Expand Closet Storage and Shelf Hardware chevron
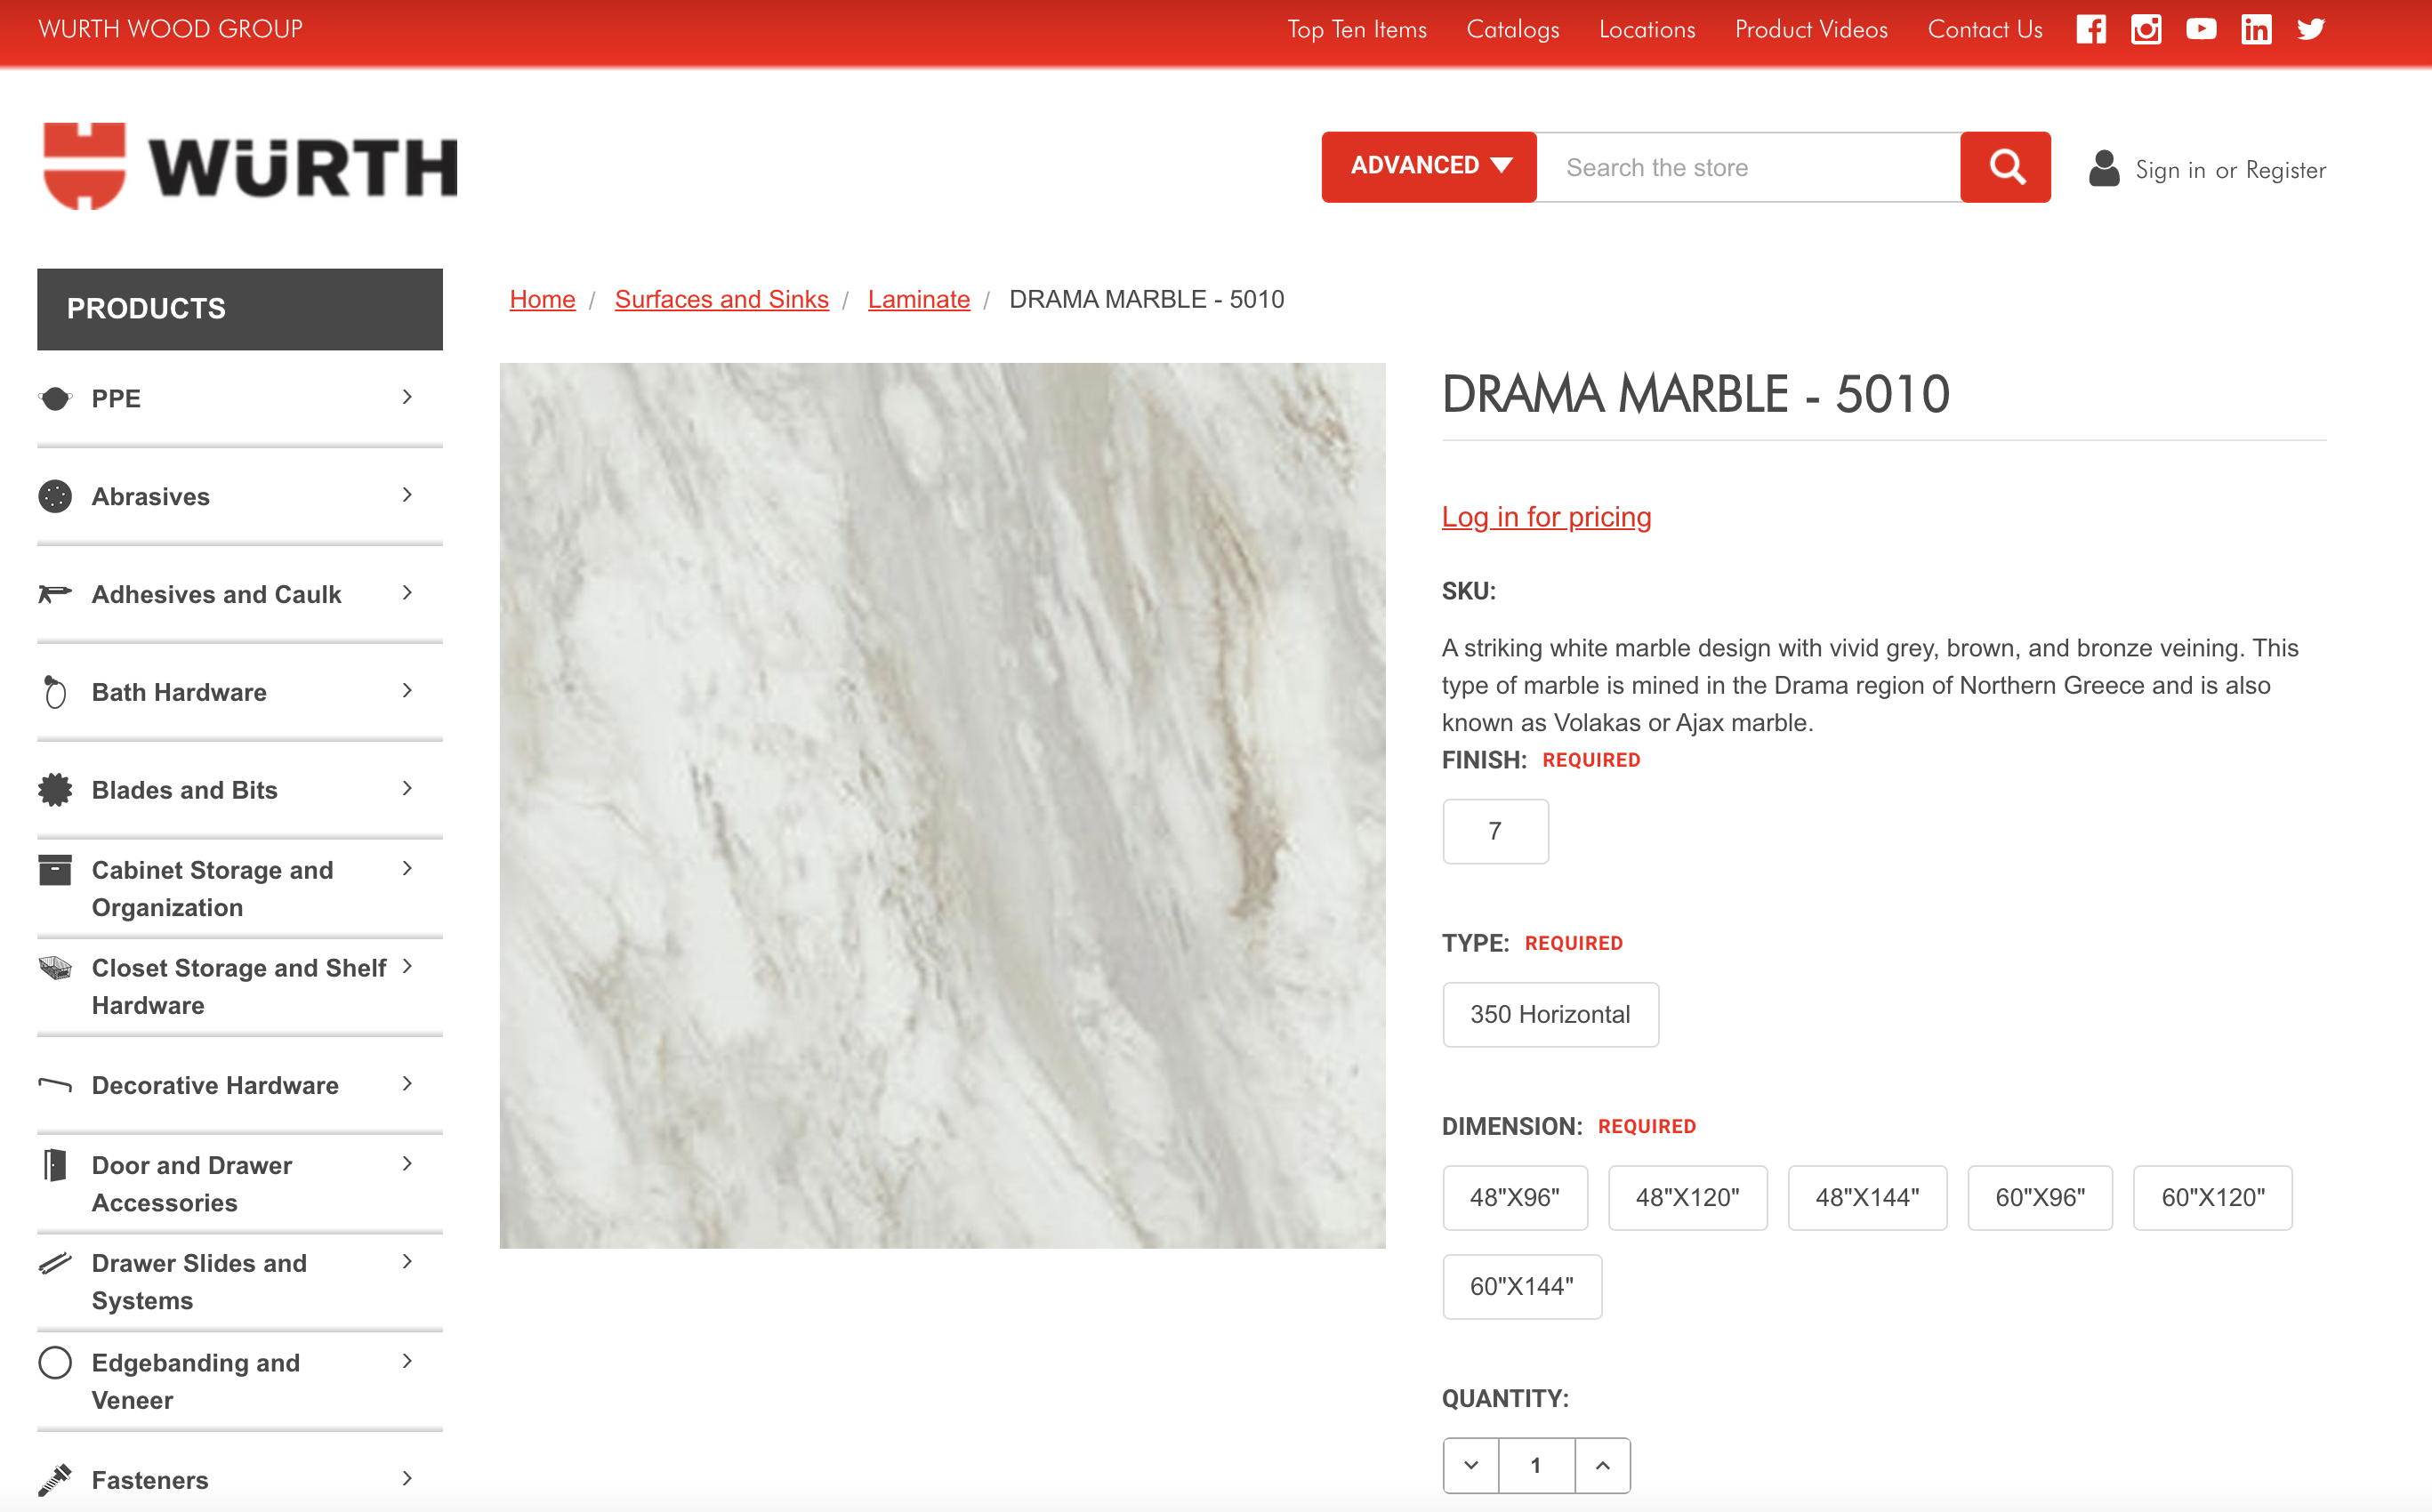The image size is (2432, 1512). coord(407,966)
